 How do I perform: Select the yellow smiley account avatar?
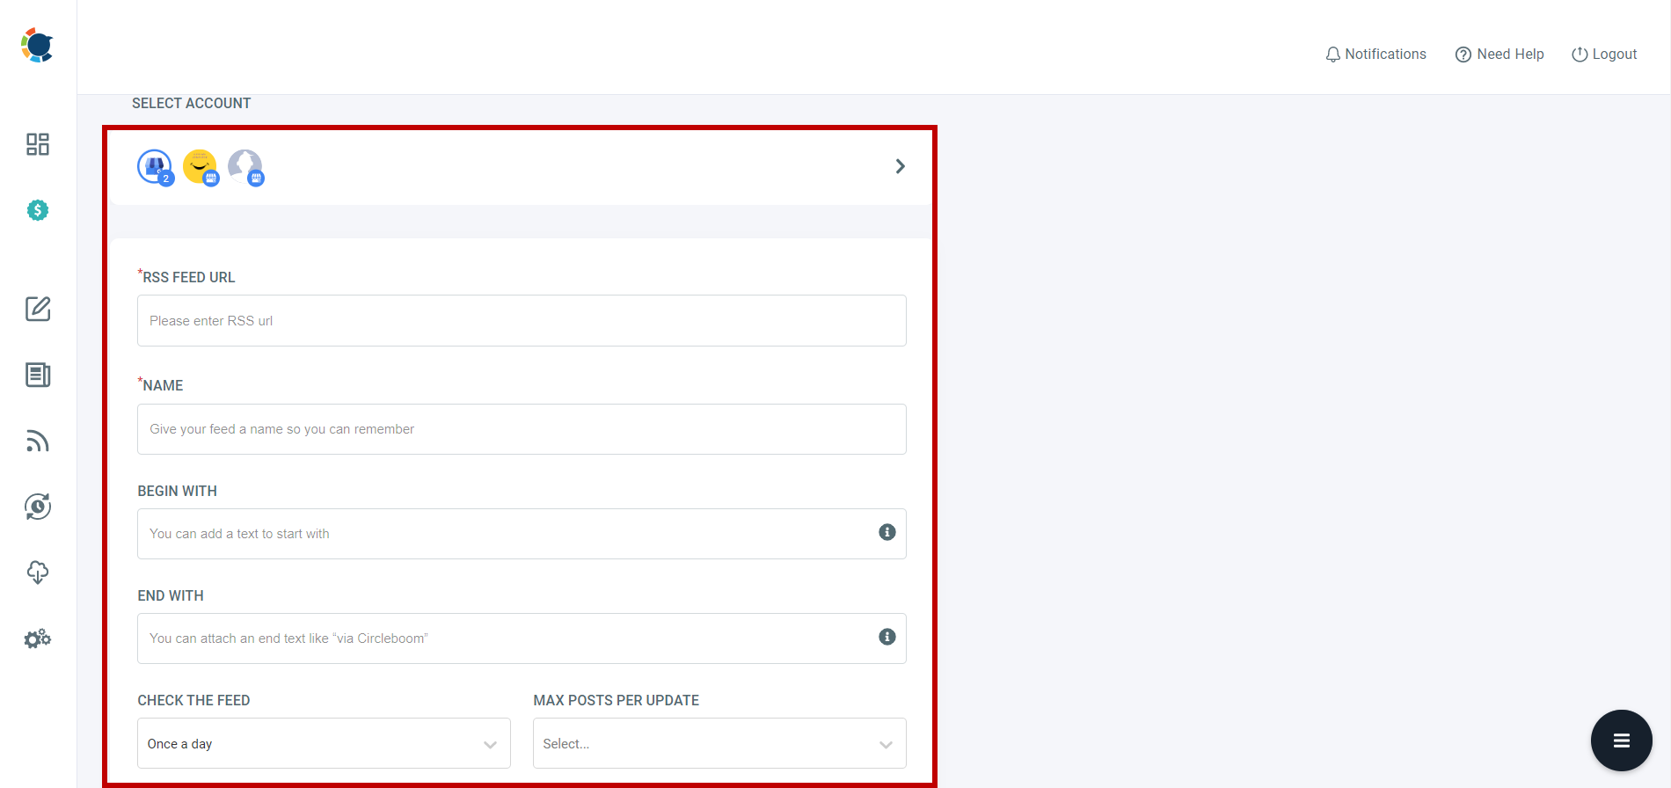[200, 166]
